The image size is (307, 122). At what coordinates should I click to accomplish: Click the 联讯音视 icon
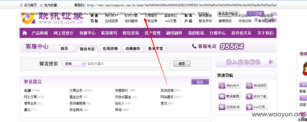click(222, 96)
